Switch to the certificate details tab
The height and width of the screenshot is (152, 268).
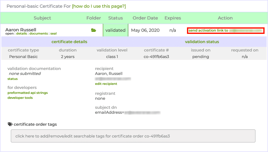(69, 42)
